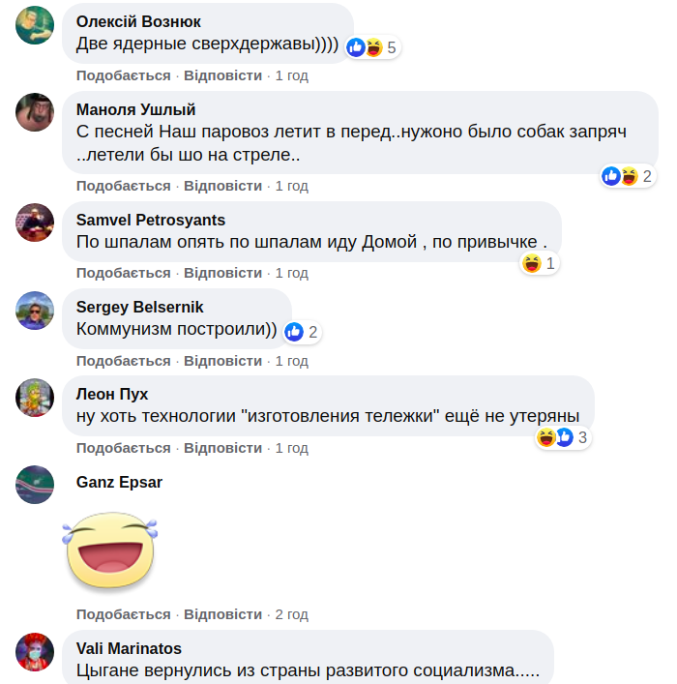Click Vali Marinatos' profile avatar
The width and height of the screenshot is (677, 684).
[x=35, y=652]
